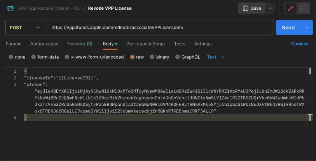Screen dimensions: 316x161
Task: Select the form-data radio option
Action: (x=34, y=57)
